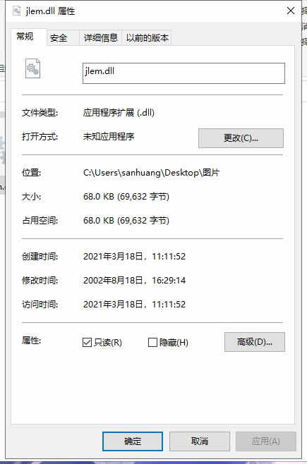Close the jlem.dll properties dialog

click(291, 11)
